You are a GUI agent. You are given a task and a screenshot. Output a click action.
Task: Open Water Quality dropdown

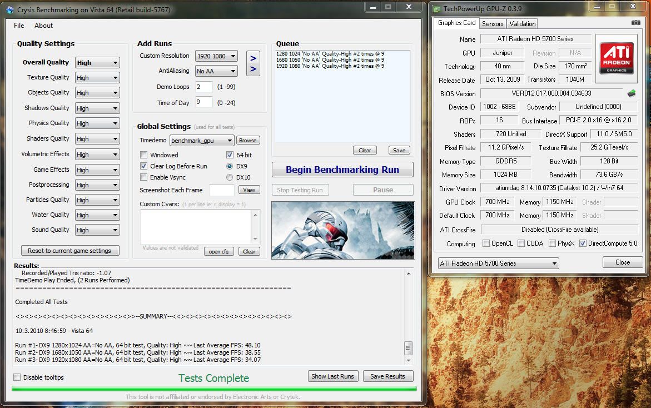[x=97, y=215]
